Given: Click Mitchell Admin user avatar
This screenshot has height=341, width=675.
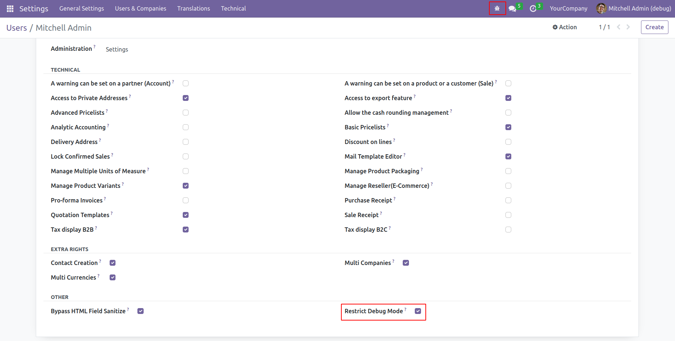Looking at the screenshot, I should tap(601, 8).
